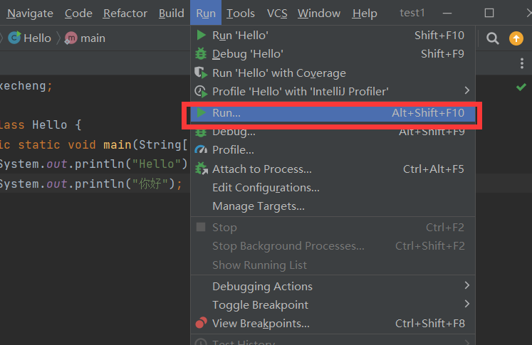Open View Breakpoints dialog
This screenshot has height=345, width=532.
tap(261, 323)
